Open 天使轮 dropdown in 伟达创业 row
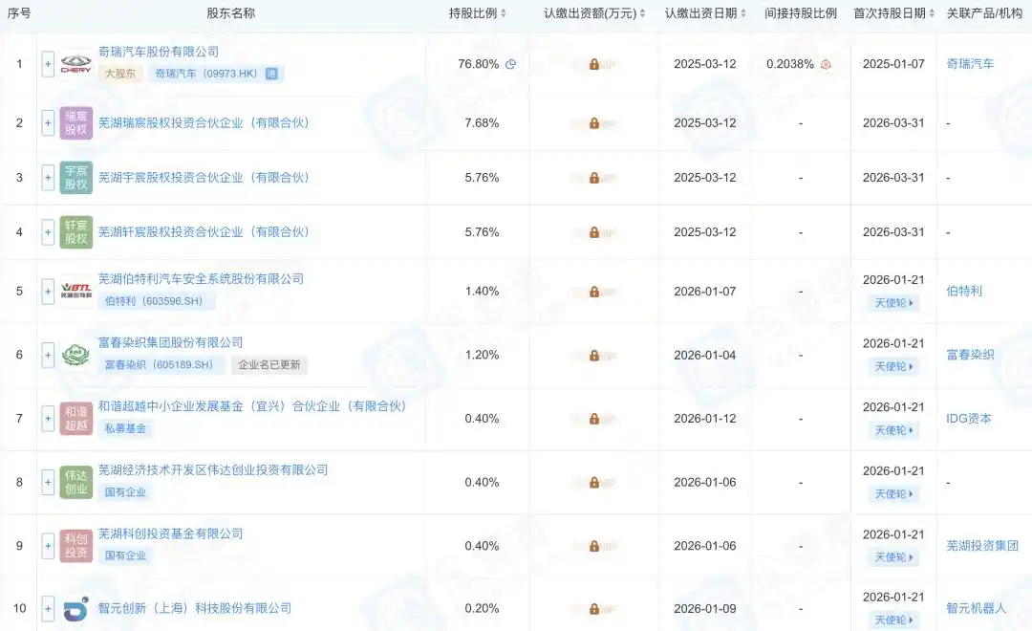 click(893, 494)
